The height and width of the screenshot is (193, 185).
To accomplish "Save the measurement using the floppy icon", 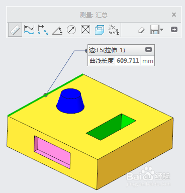I will pos(155,30).
